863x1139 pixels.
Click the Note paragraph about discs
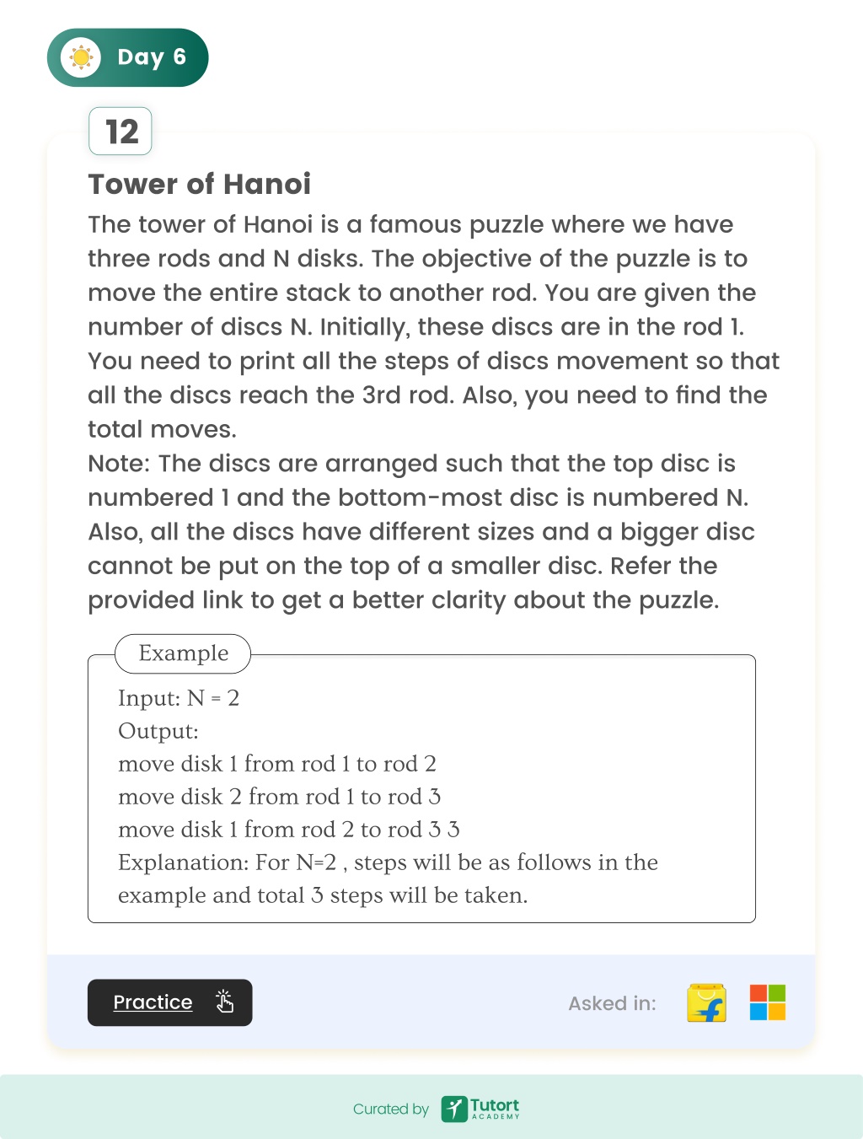click(x=421, y=531)
